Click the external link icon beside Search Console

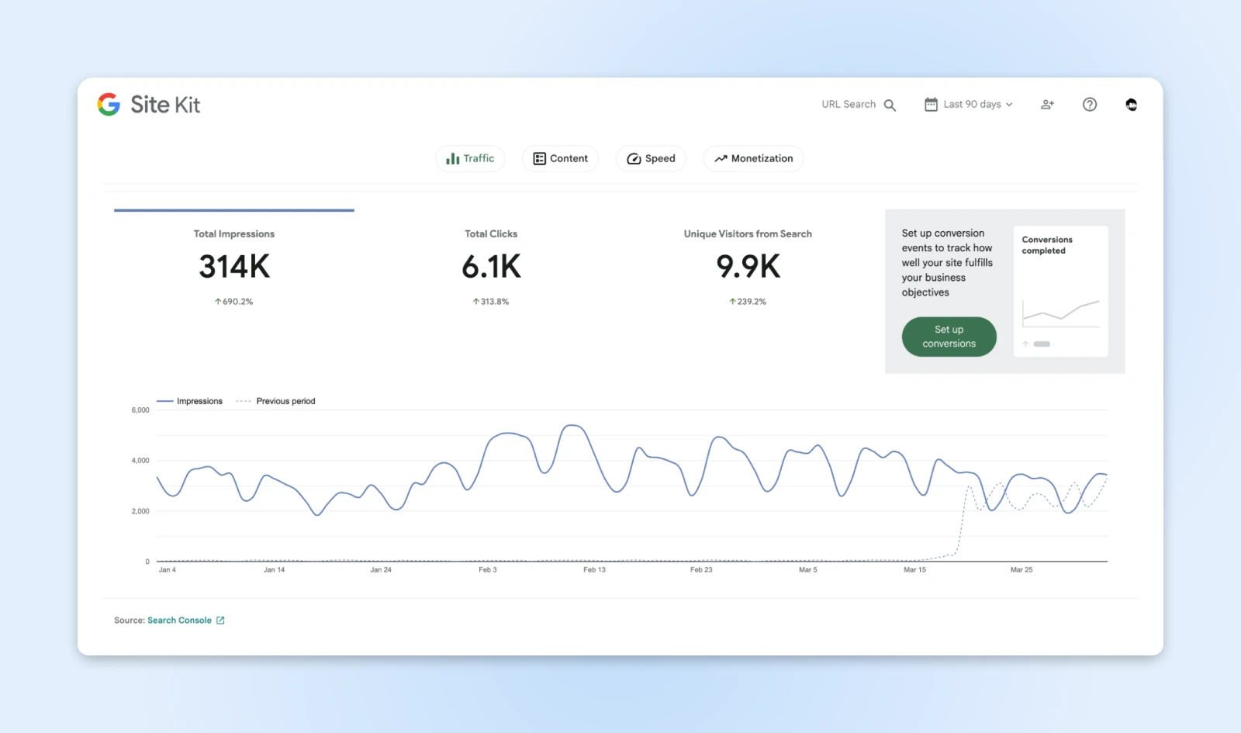(220, 621)
